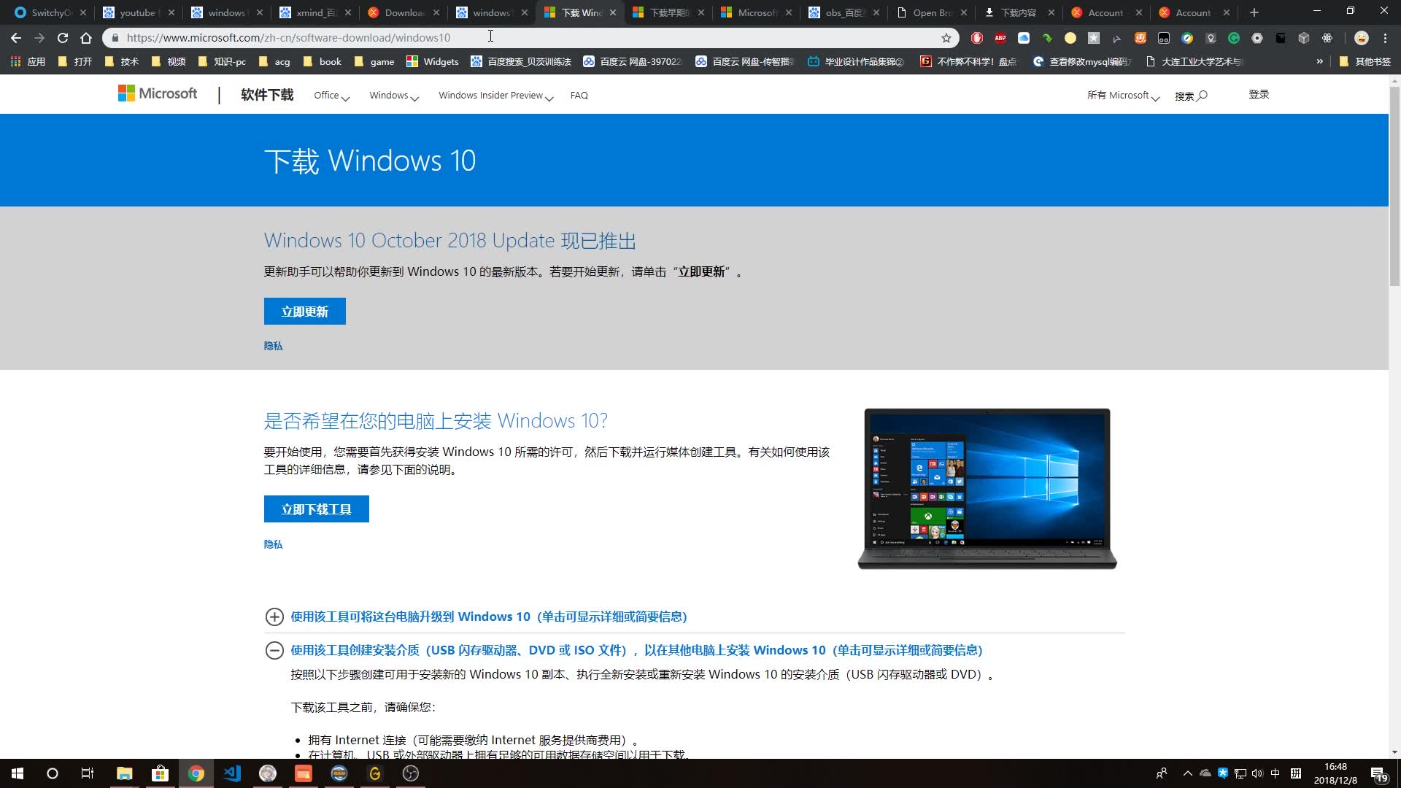Toggle the bookmark star in the address bar

945,37
